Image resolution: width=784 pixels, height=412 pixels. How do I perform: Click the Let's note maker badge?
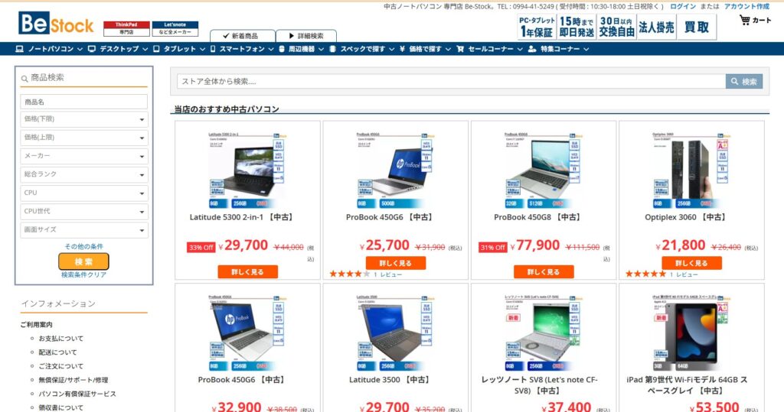coord(175,28)
